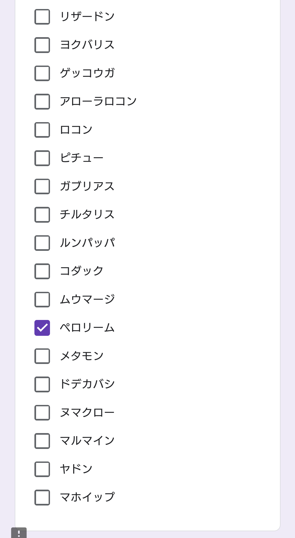The width and height of the screenshot is (295, 538).
Task: Select the コダック checkbox
Action: (42, 271)
